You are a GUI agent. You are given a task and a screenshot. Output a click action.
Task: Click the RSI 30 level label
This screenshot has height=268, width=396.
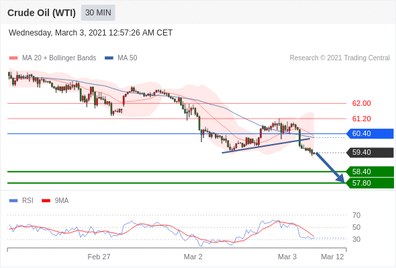pyautogui.click(x=356, y=239)
